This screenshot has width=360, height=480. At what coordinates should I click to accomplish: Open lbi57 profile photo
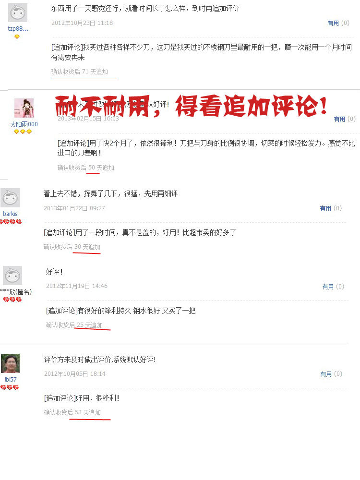click(x=11, y=363)
